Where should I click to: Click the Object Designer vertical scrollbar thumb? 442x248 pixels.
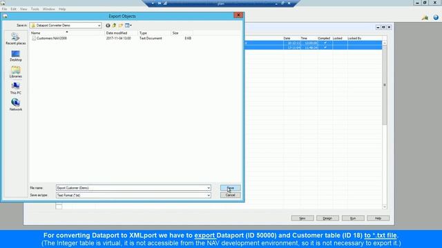385,85
